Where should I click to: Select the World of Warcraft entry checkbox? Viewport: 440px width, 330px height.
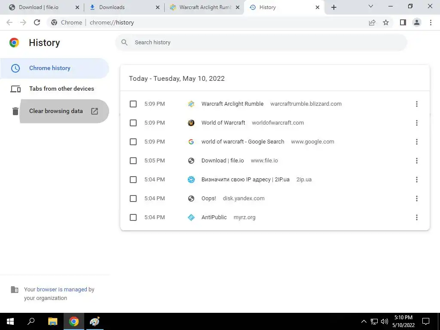click(x=133, y=123)
